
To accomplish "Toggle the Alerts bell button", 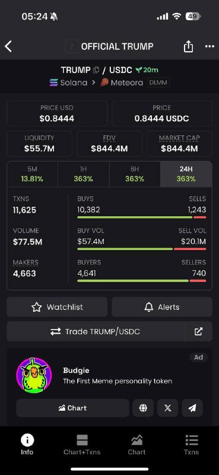I will pos(162,307).
